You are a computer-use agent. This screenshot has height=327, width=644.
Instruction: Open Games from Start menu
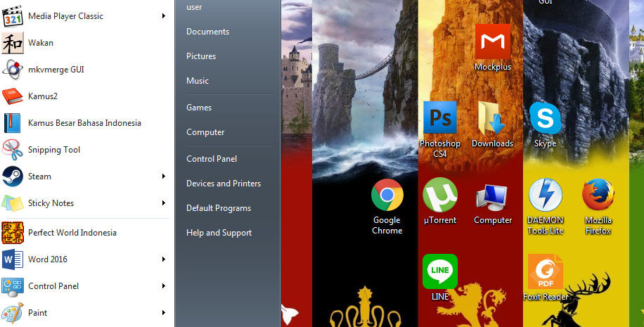pyautogui.click(x=199, y=108)
